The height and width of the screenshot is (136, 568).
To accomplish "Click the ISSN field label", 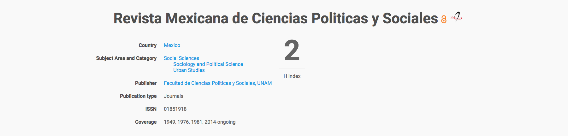I will point(151,109).
